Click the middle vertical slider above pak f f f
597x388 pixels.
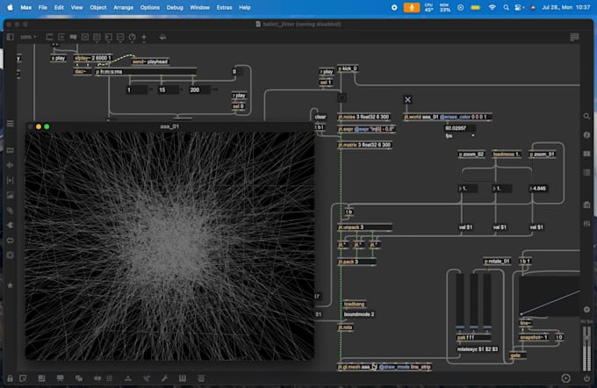click(473, 300)
